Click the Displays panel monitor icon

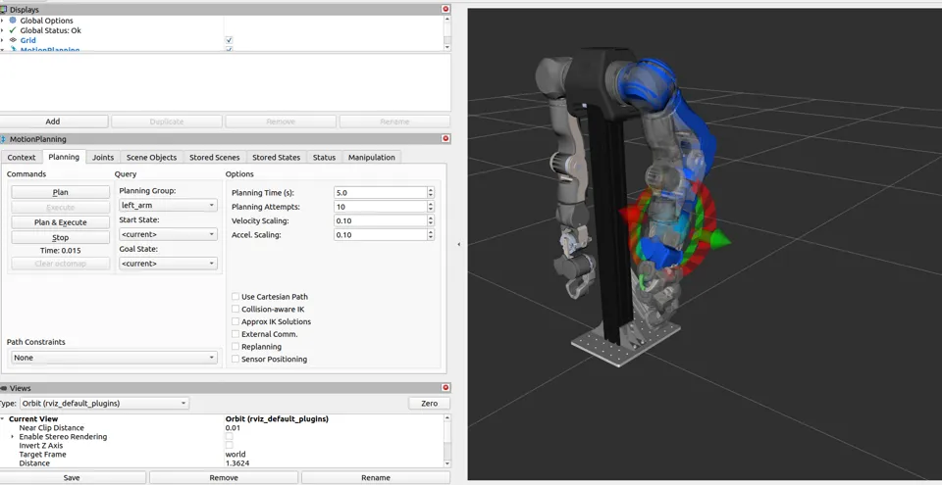(4, 10)
